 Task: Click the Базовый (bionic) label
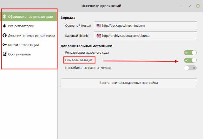(77, 36)
